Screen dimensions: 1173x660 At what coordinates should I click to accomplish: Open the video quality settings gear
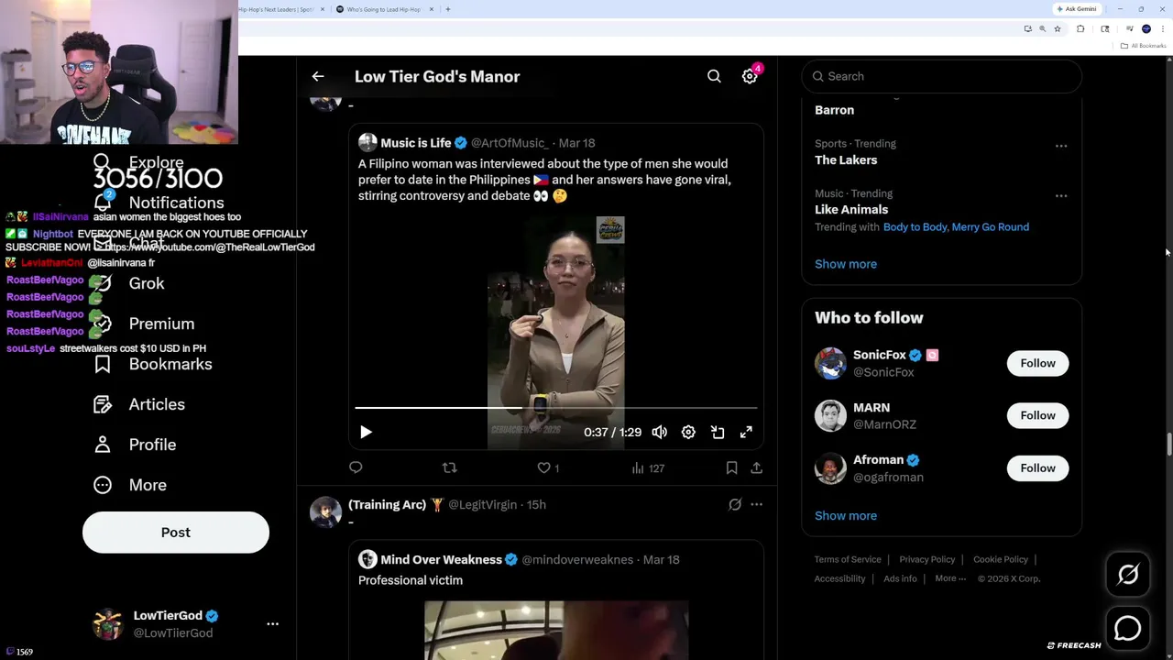[688, 432]
